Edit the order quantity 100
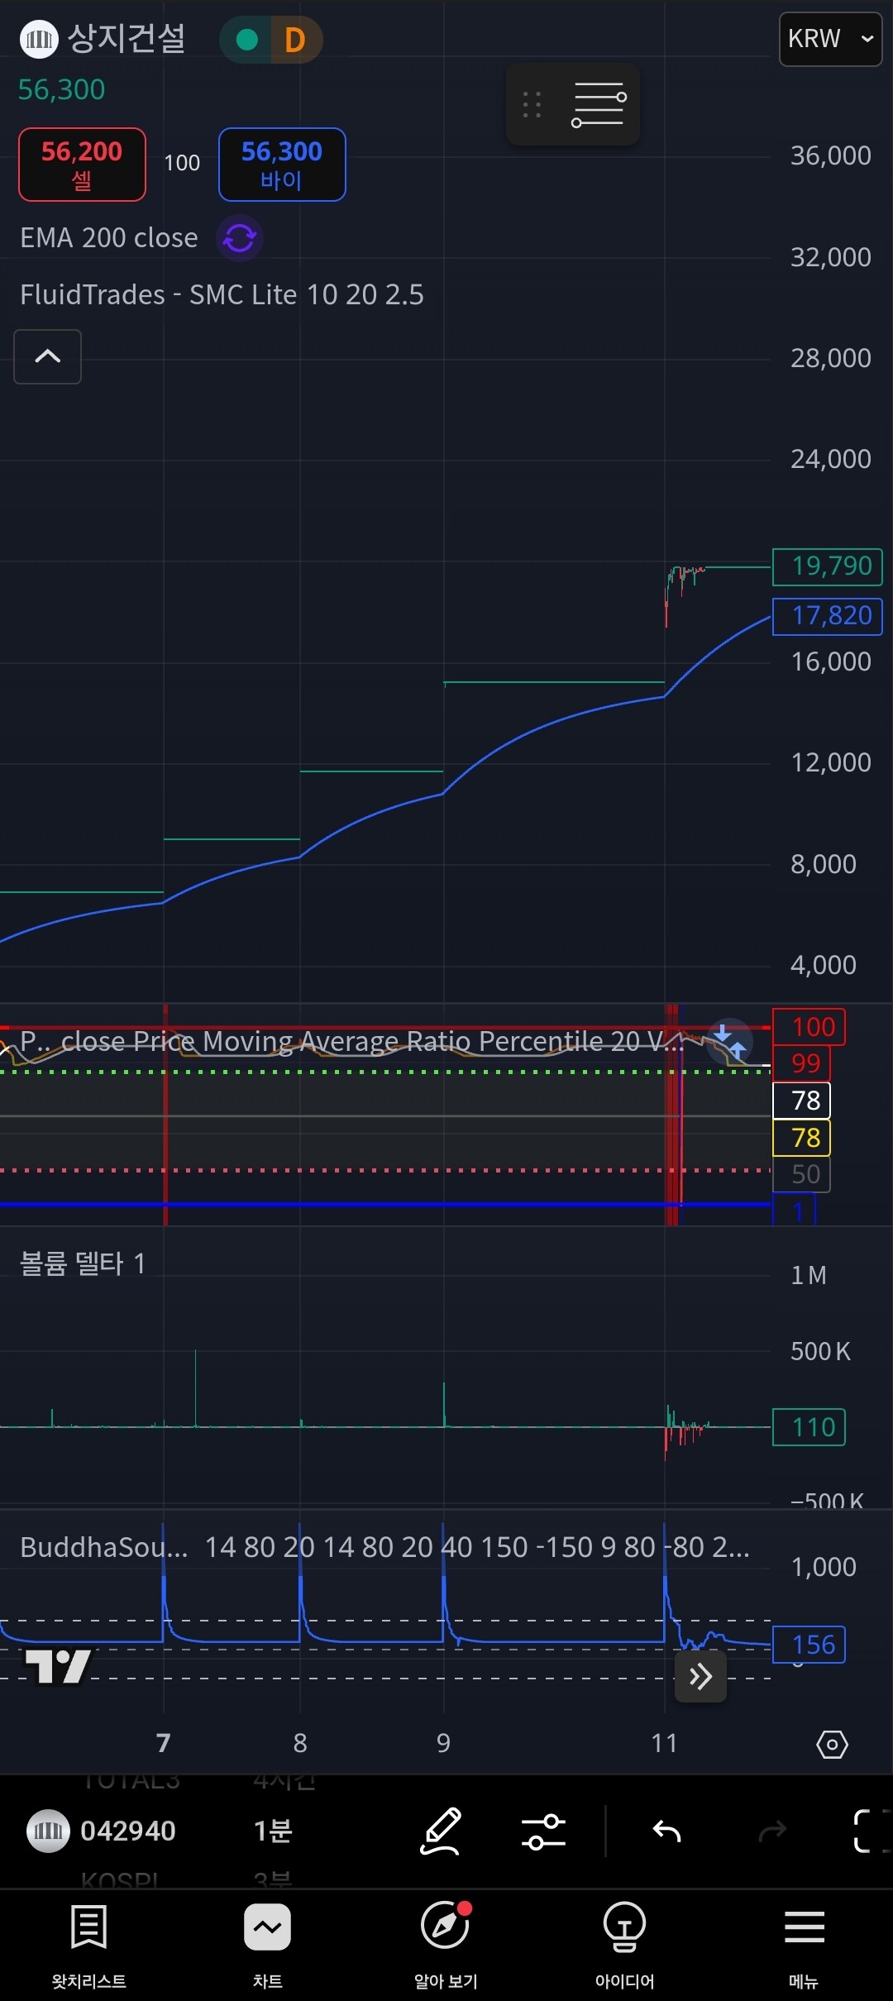Viewport: 893px width, 2001px height. (182, 163)
